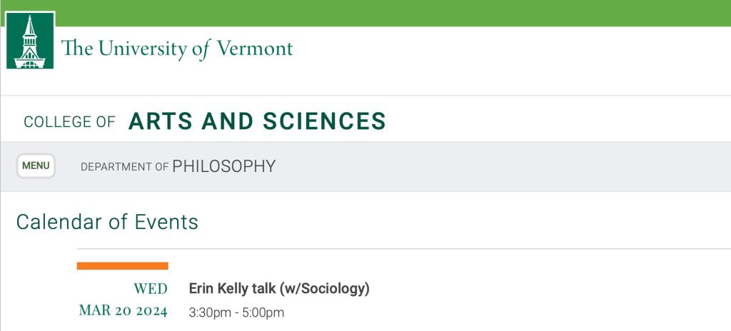
Task: Go to ARTS AND SCIENCES college page
Action: point(257,121)
